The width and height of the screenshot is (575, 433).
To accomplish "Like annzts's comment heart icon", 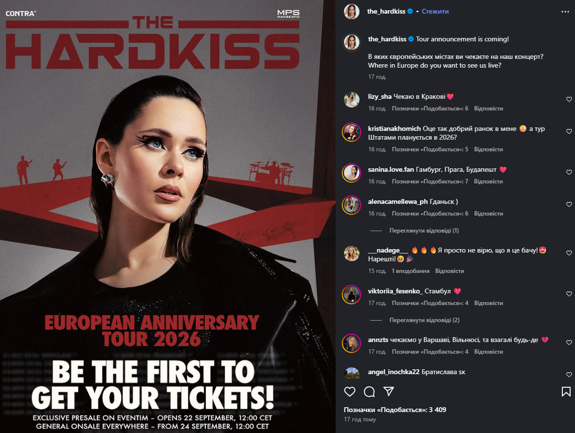I will (569, 343).
